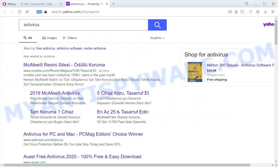
Task: Click the www.mcafee.com green URL
Action: pyautogui.click(x=60, y=71)
